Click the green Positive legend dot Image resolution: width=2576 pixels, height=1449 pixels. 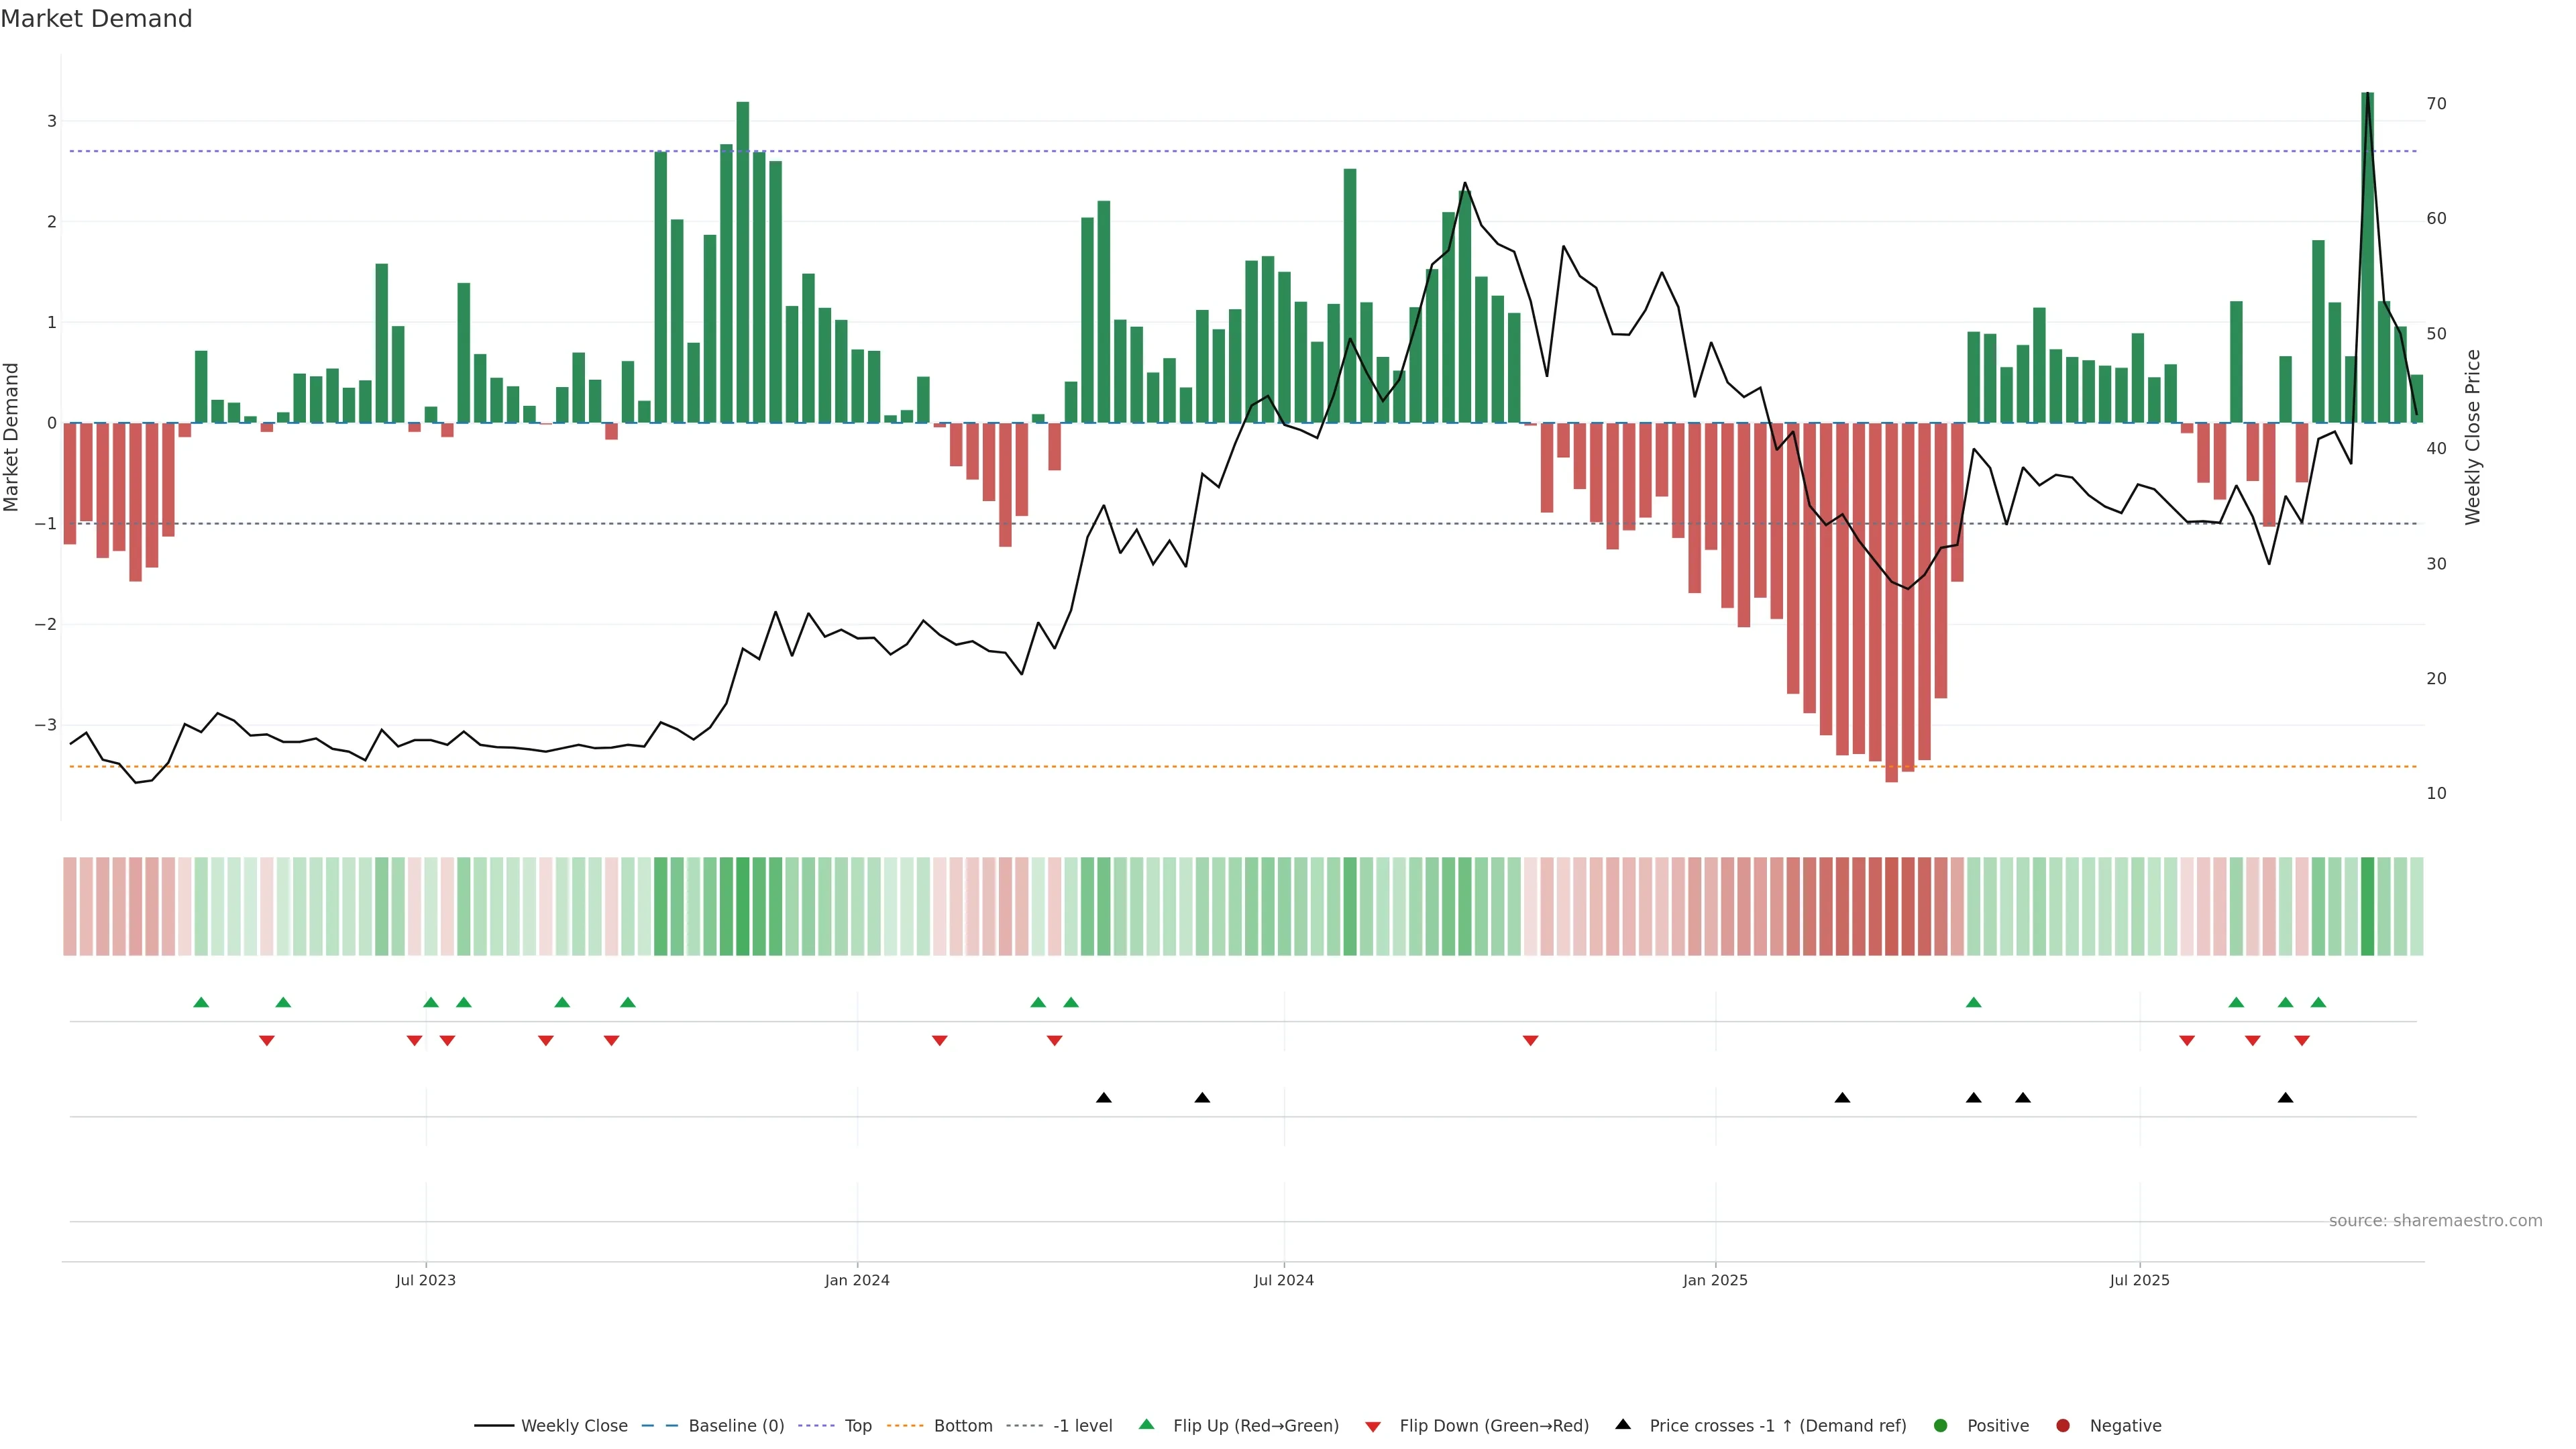click(x=1941, y=1426)
